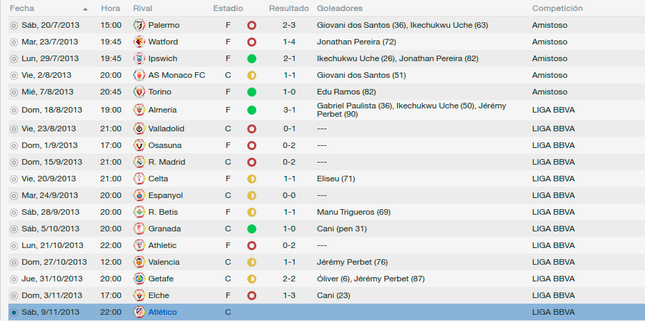Click the Resultado column header
Image resolution: width=645 pixels, height=321 pixels.
[289, 8]
